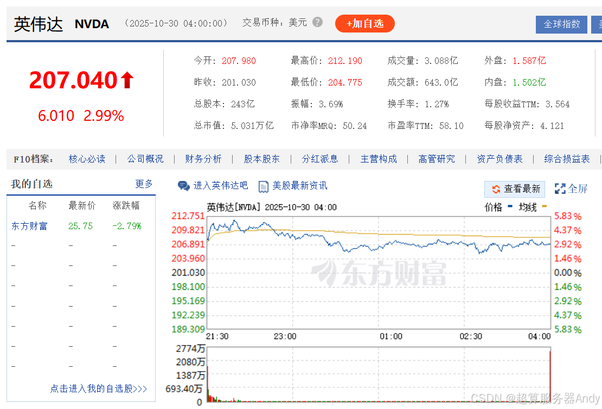Click the 今开 207.980 value

pyautogui.click(x=239, y=61)
